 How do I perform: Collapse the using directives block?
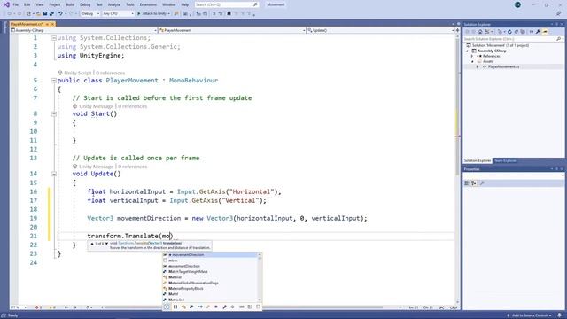[x=54, y=38]
